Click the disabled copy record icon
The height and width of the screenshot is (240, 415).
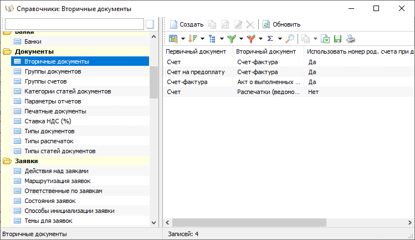[x=212, y=24]
